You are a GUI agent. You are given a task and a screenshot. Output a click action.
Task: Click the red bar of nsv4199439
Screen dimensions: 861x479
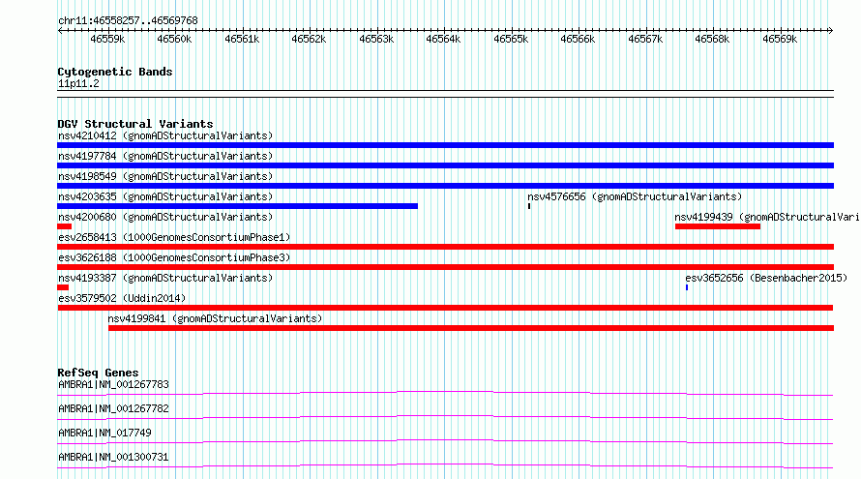tap(718, 226)
